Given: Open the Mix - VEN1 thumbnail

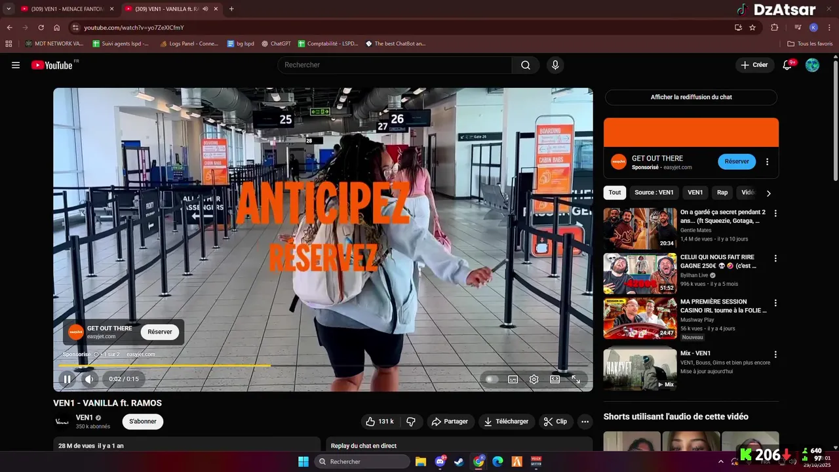Looking at the screenshot, I should click(x=640, y=368).
